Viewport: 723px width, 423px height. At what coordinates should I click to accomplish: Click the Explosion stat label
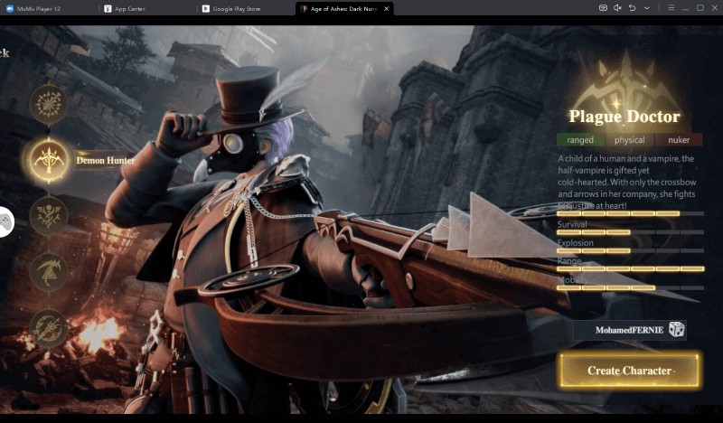[x=575, y=242]
